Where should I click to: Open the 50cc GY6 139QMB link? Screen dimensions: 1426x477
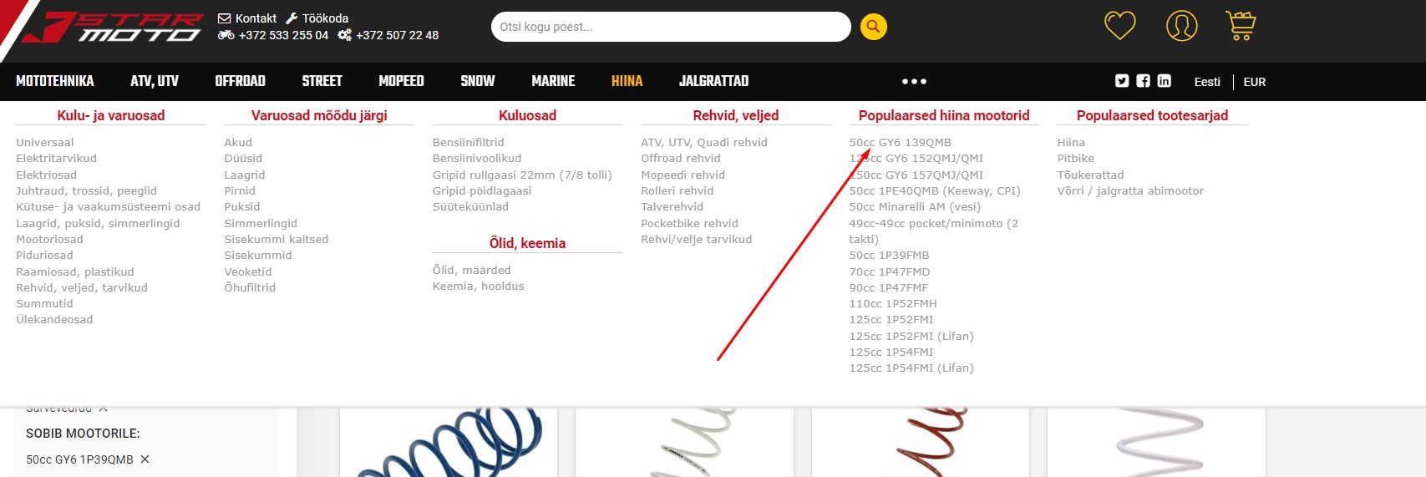click(900, 143)
